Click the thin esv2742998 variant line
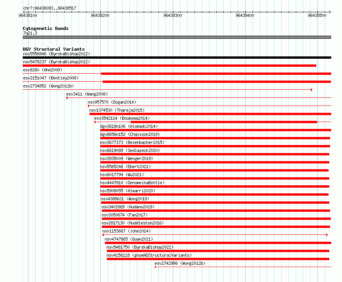This screenshot has height=282, width=342. point(243,267)
